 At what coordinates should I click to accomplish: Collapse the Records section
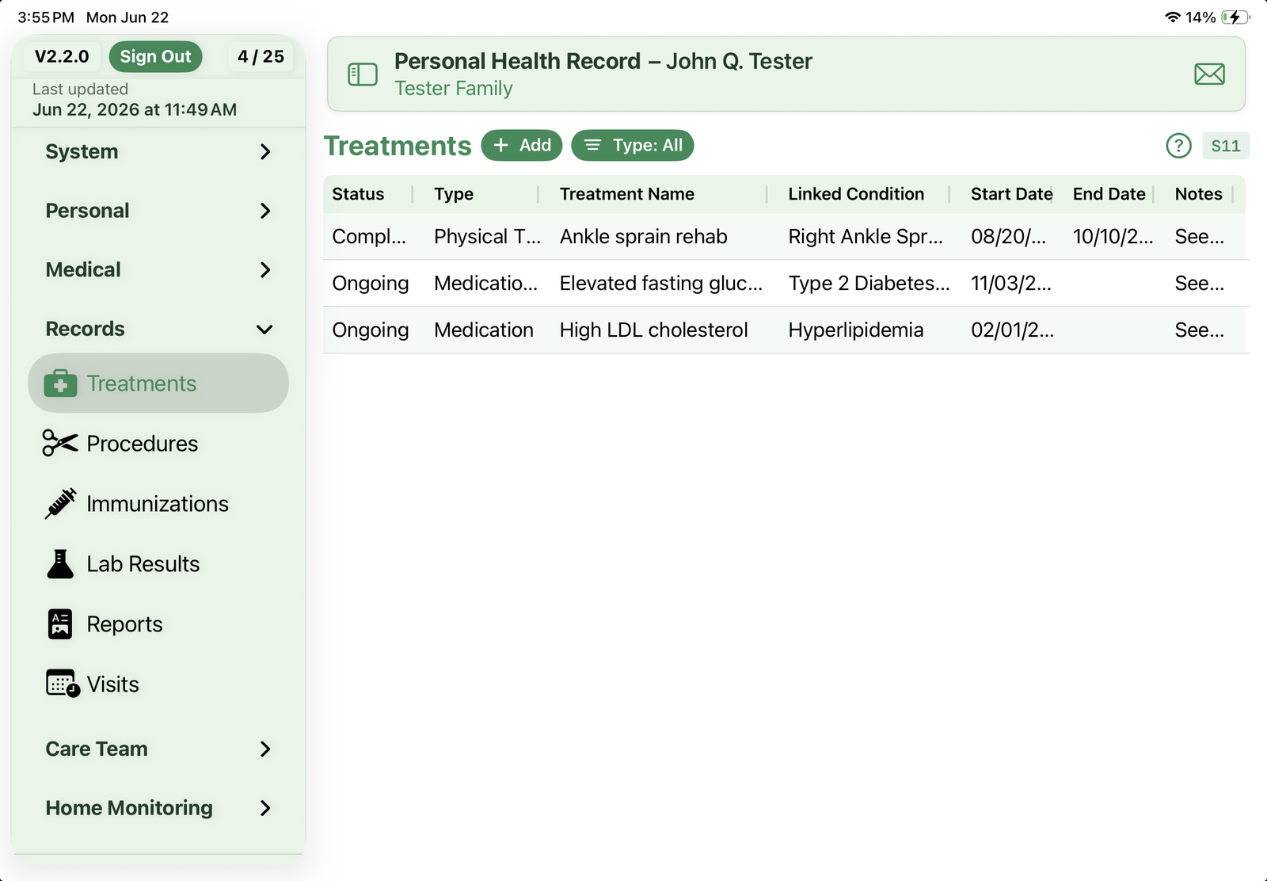[158, 329]
